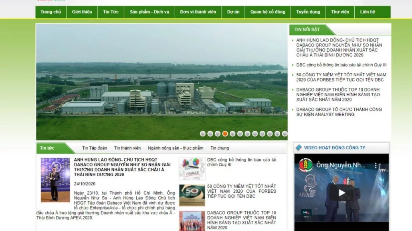This screenshot has width=412, height=231.
Task: Click the article date 24/10/2020
Action: pos(85,184)
